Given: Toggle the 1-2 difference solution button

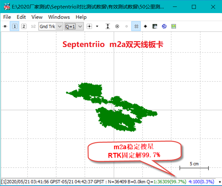Looking at the screenshot, I should pyautogui.click(x=33, y=26).
